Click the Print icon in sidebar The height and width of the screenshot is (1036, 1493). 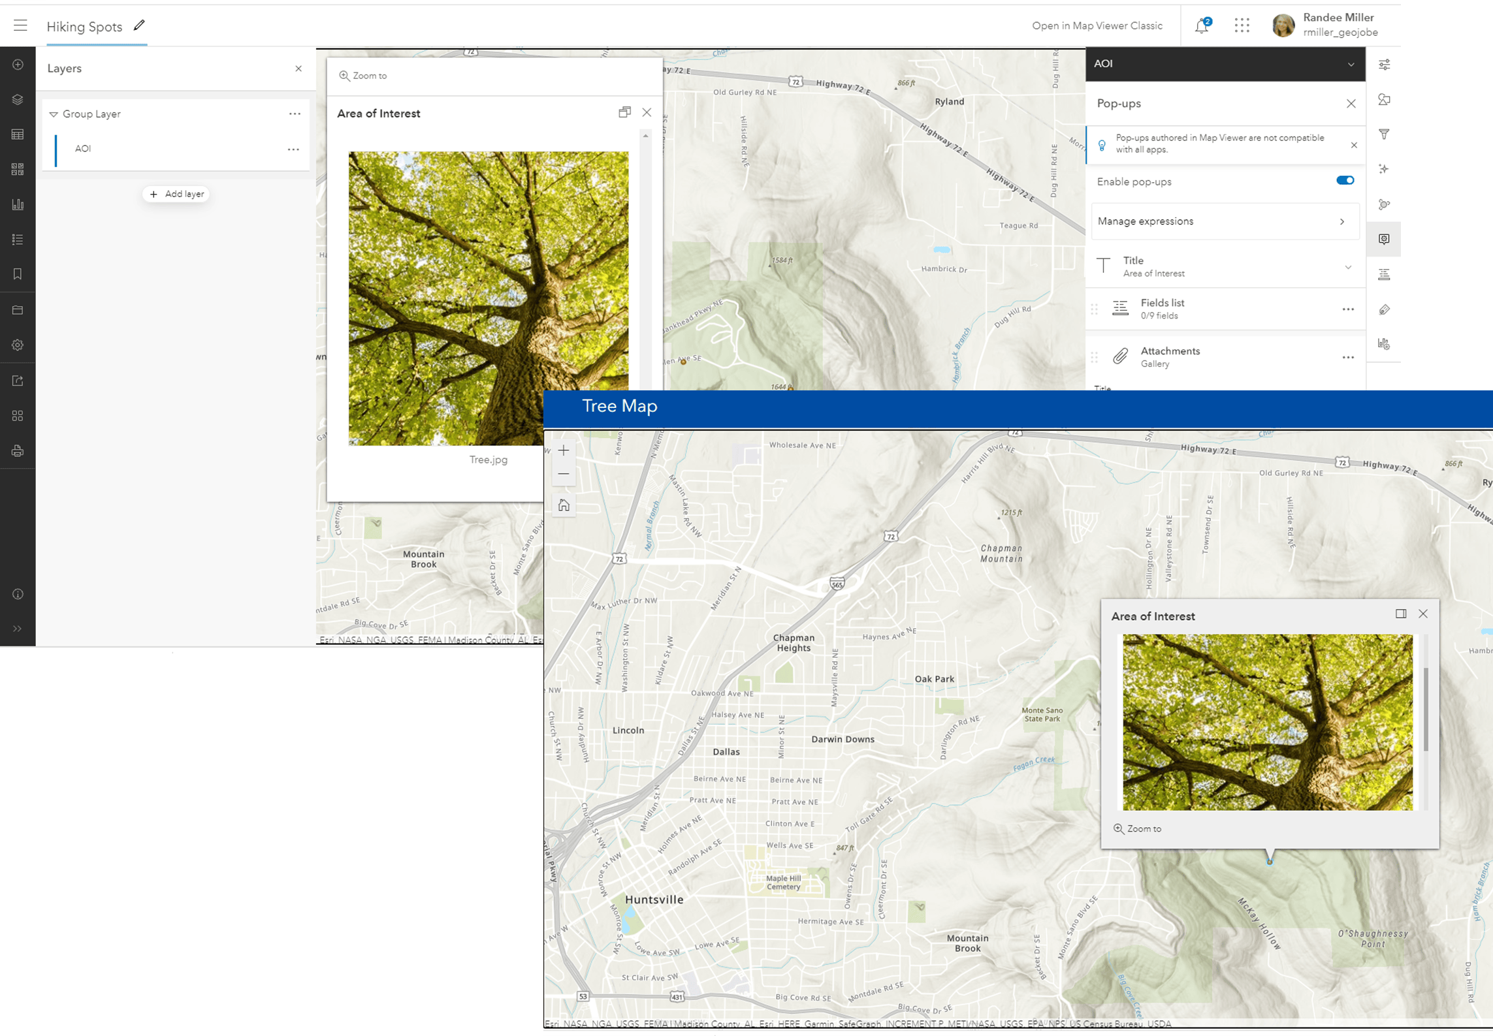18,451
